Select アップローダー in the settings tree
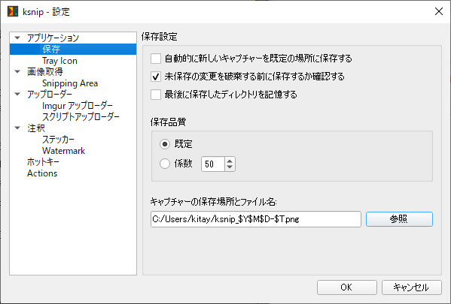The image size is (451, 304). click(x=50, y=94)
